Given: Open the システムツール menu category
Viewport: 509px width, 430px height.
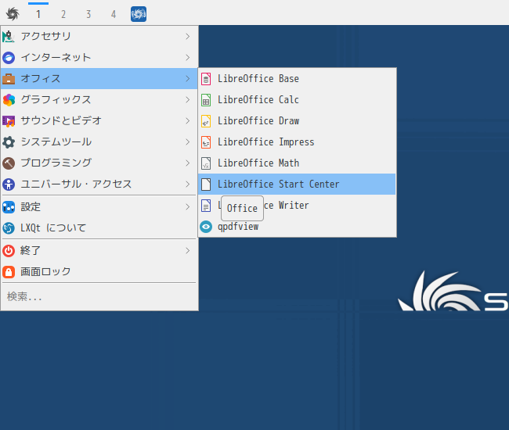Looking at the screenshot, I should click(x=99, y=142).
